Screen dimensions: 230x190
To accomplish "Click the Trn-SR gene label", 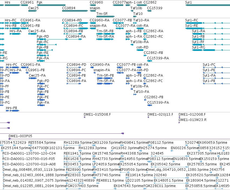I will click(102, 14).
